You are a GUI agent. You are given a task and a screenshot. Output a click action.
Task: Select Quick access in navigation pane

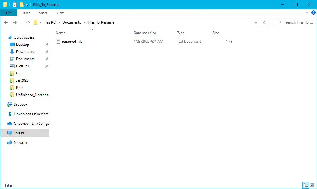(x=24, y=37)
